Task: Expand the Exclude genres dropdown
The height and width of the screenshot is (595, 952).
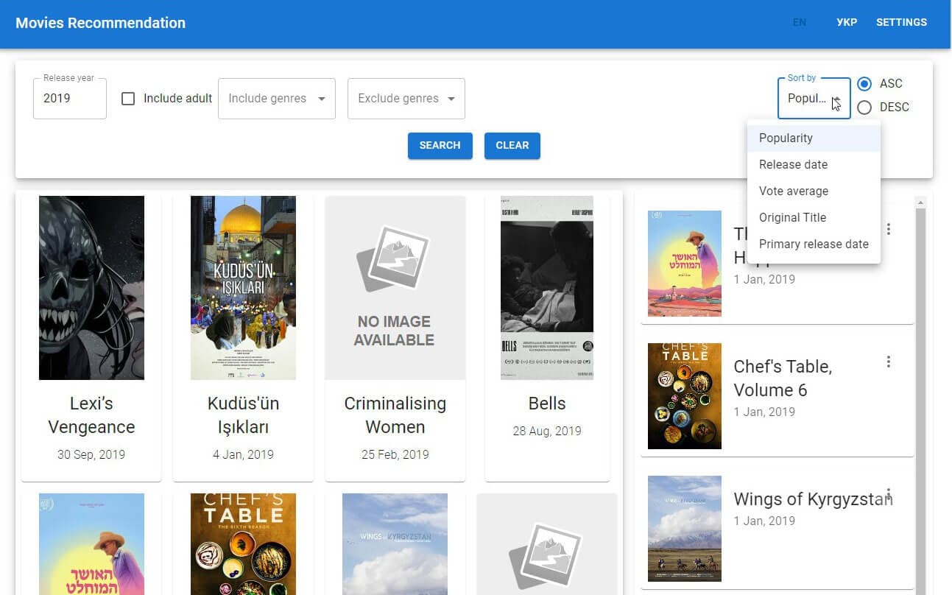Action: coord(406,99)
